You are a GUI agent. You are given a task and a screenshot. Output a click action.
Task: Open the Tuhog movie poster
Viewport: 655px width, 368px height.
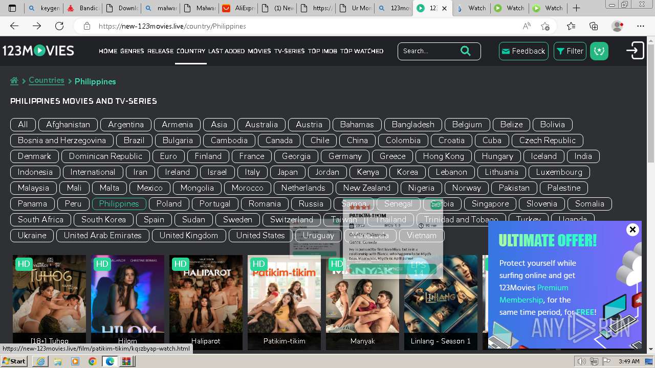pyautogui.click(x=50, y=302)
